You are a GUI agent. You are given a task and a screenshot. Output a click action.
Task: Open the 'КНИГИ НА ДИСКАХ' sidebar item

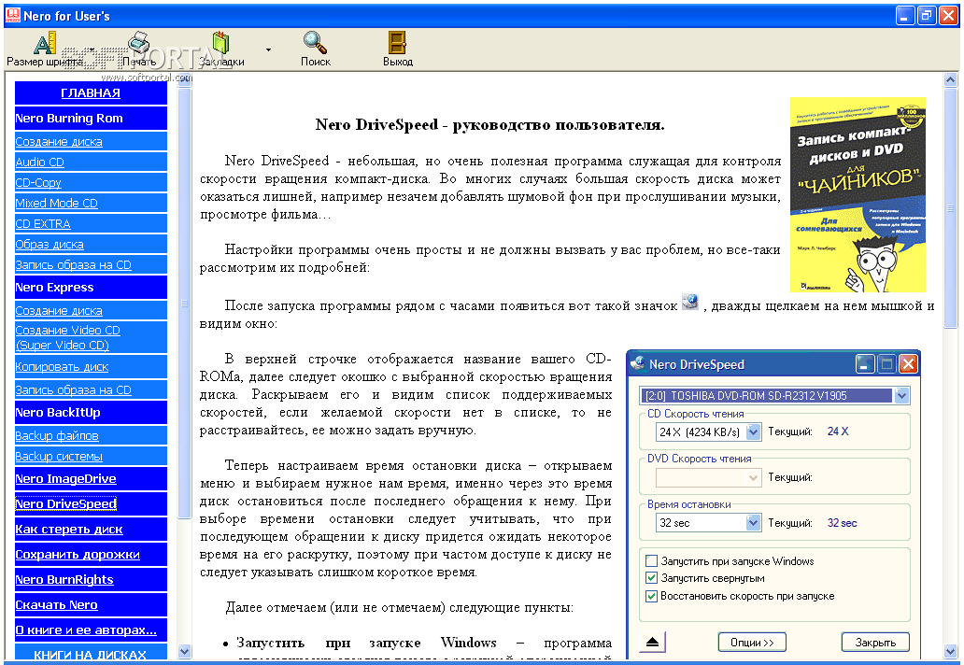tap(91, 653)
